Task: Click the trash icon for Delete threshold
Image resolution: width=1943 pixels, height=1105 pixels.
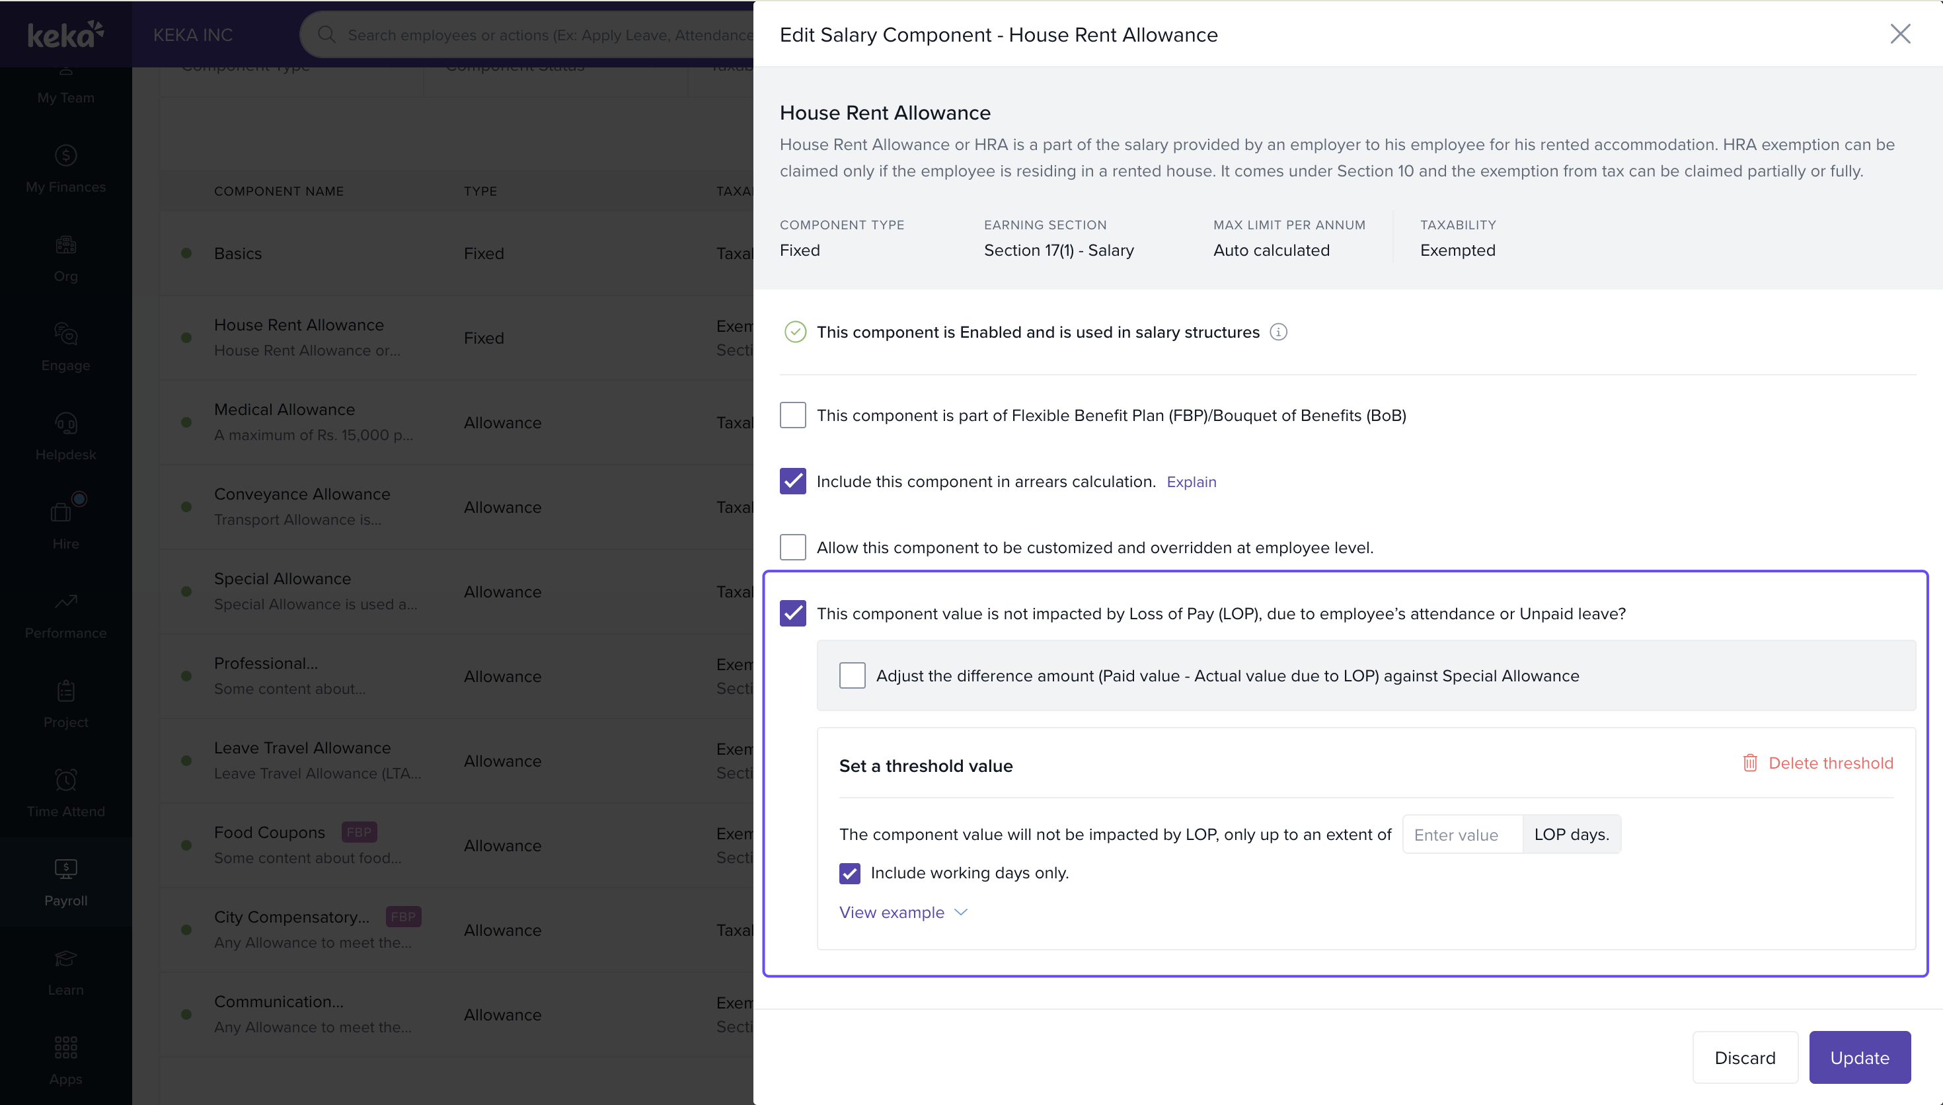Action: tap(1749, 763)
